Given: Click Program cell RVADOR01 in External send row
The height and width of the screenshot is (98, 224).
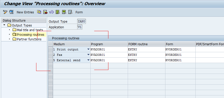Looking at the screenshot, I should (109, 60).
